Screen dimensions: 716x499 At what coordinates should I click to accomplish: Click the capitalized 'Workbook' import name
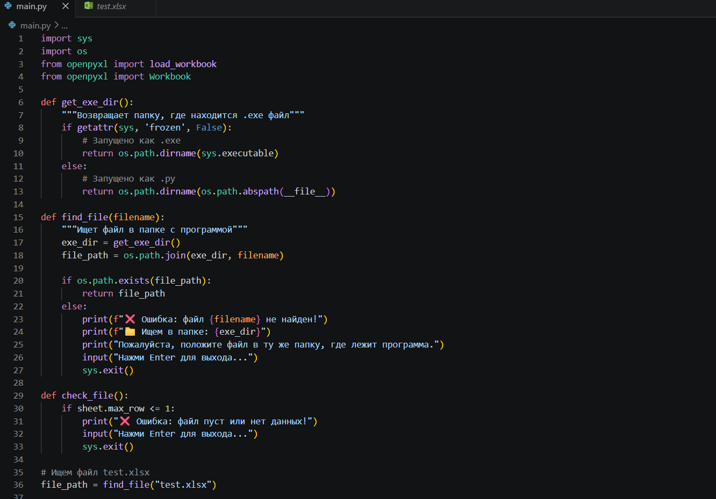pos(170,76)
